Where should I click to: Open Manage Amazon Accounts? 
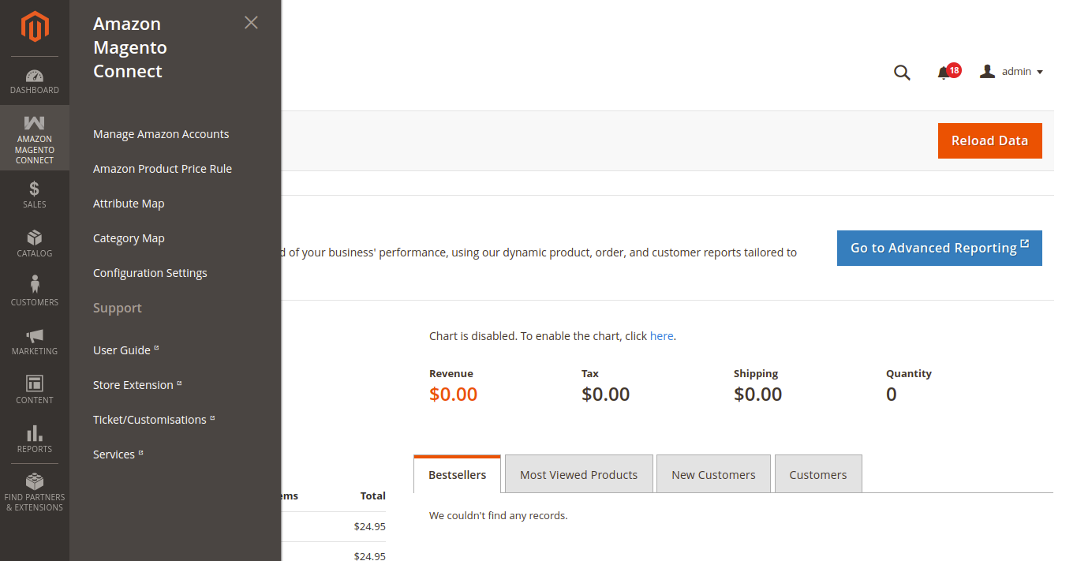[161, 134]
